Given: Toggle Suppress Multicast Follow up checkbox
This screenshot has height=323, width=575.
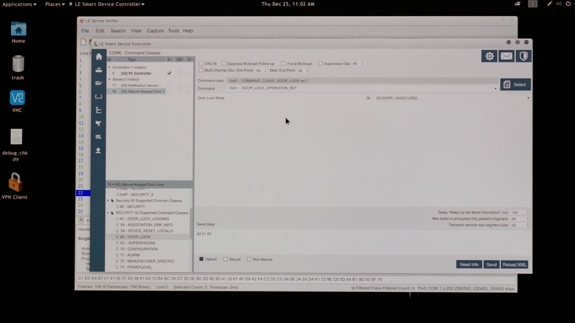Looking at the screenshot, I should (224, 64).
